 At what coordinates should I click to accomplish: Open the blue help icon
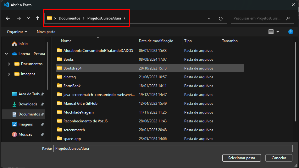(291, 32)
